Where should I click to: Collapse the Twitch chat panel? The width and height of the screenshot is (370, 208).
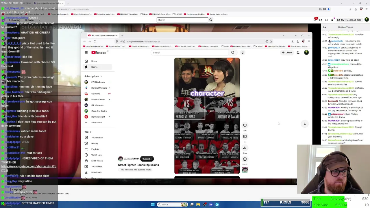pos(325,27)
